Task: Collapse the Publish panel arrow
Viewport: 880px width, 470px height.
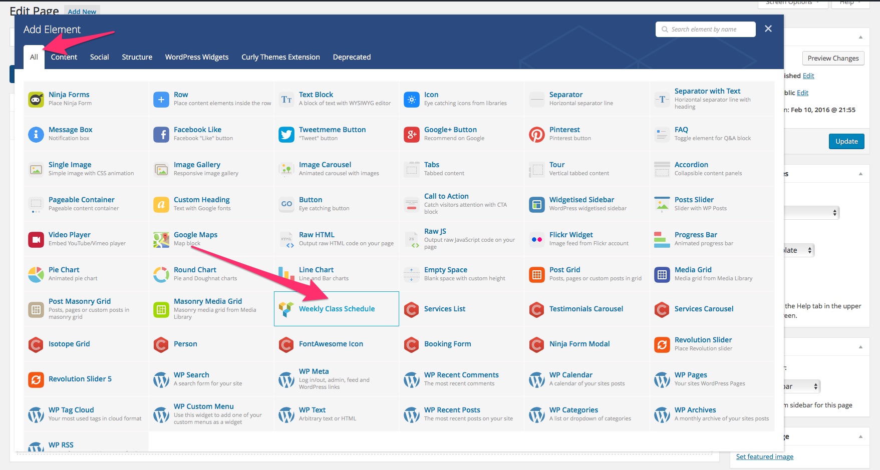Action: pos(860,37)
